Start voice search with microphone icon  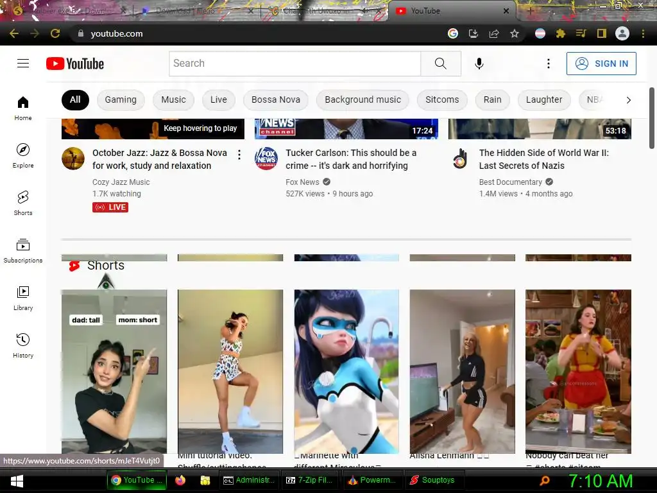[x=479, y=64]
